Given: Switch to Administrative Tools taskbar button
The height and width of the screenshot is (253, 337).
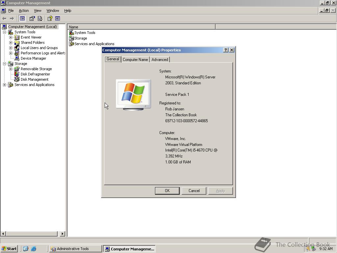Looking at the screenshot, I should [75, 249].
